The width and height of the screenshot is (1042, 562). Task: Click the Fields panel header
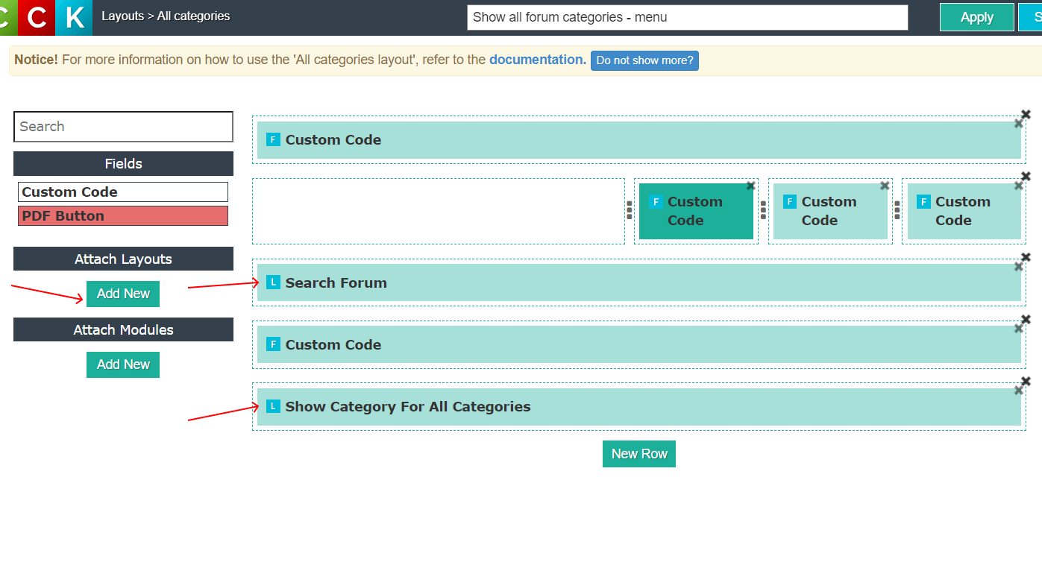pos(123,164)
